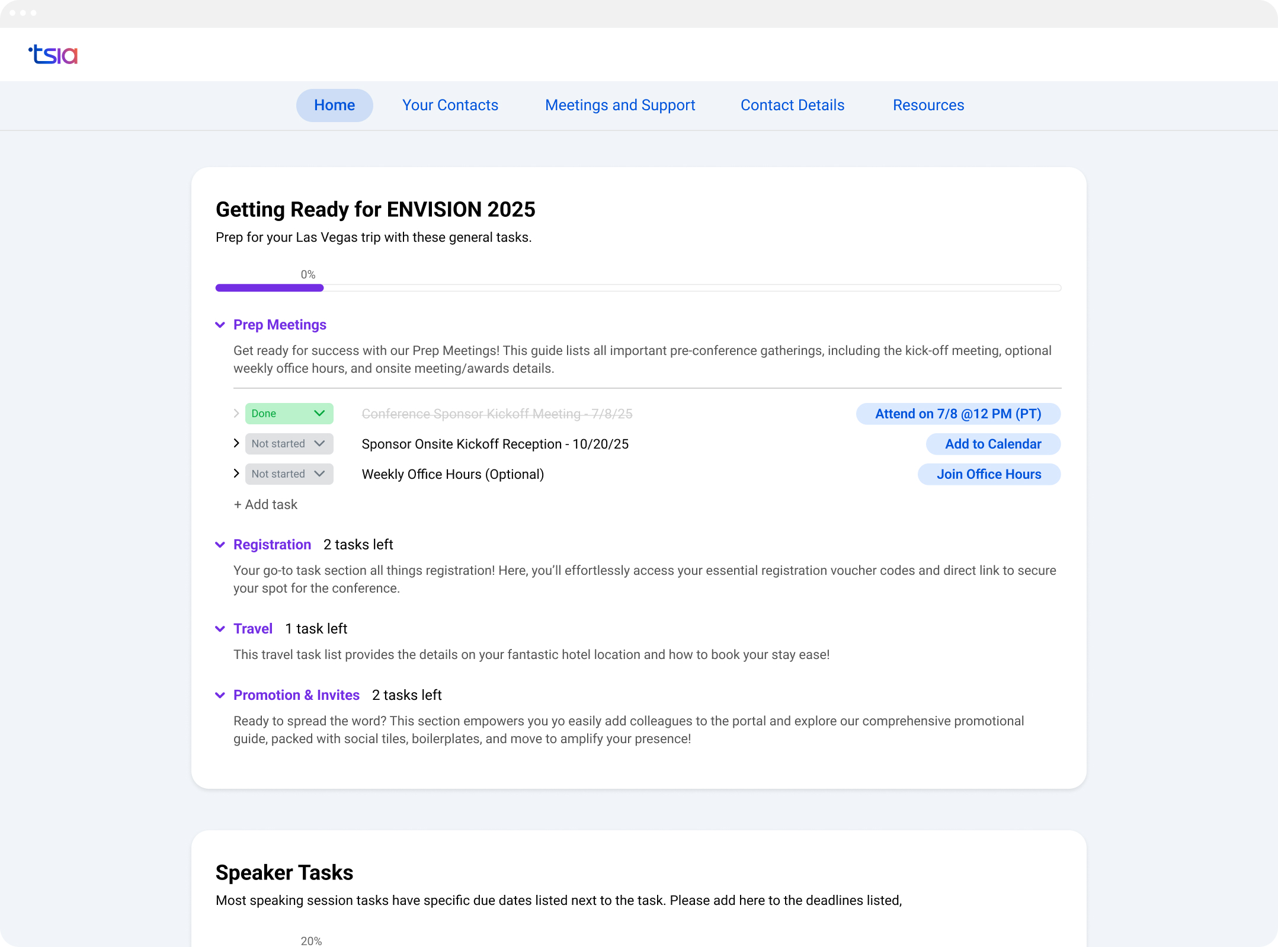This screenshot has width=1278, height=947.
Task: Collapse the Travel section chevron
Action: tap(220, 629)
